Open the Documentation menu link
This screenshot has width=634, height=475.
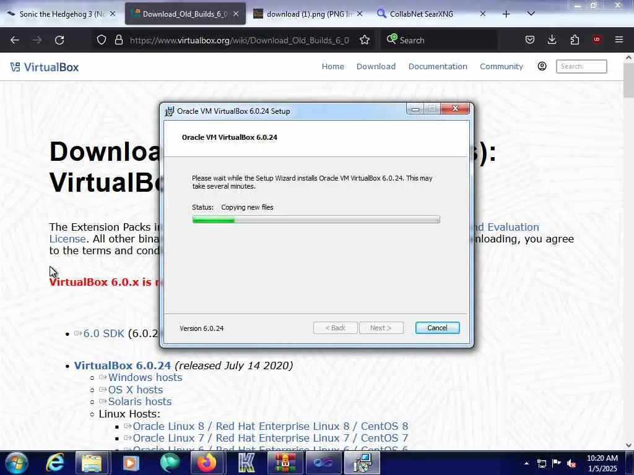pos(438,67)
